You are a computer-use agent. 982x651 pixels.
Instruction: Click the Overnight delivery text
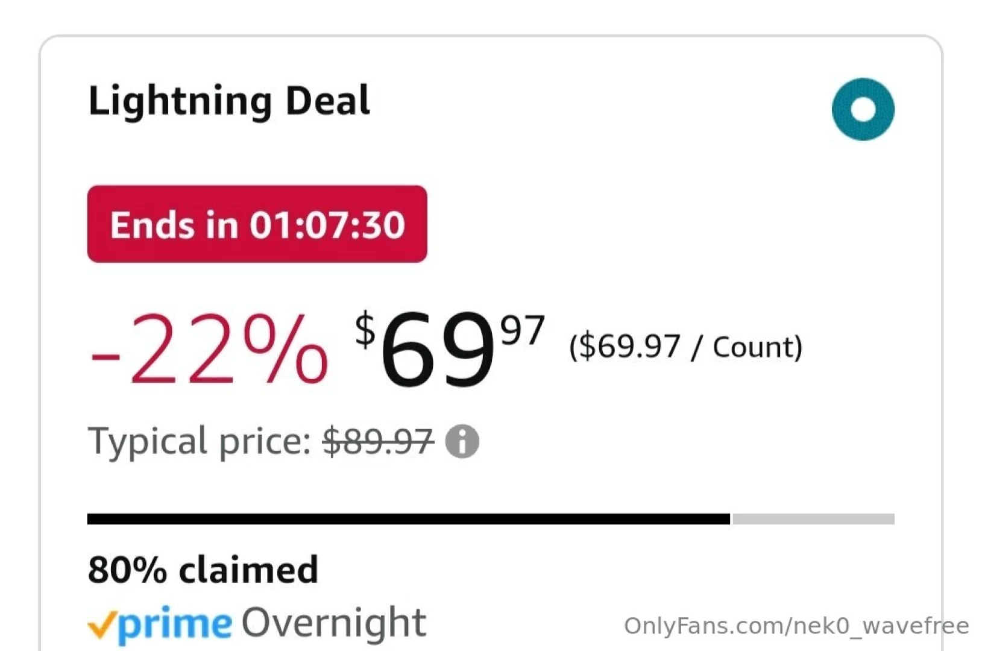[334, 623]
